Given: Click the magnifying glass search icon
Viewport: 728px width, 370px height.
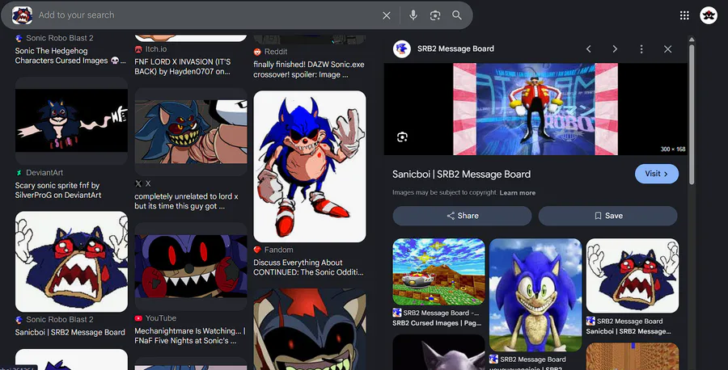Looking at the screenshot, I should tap(457, 15).
